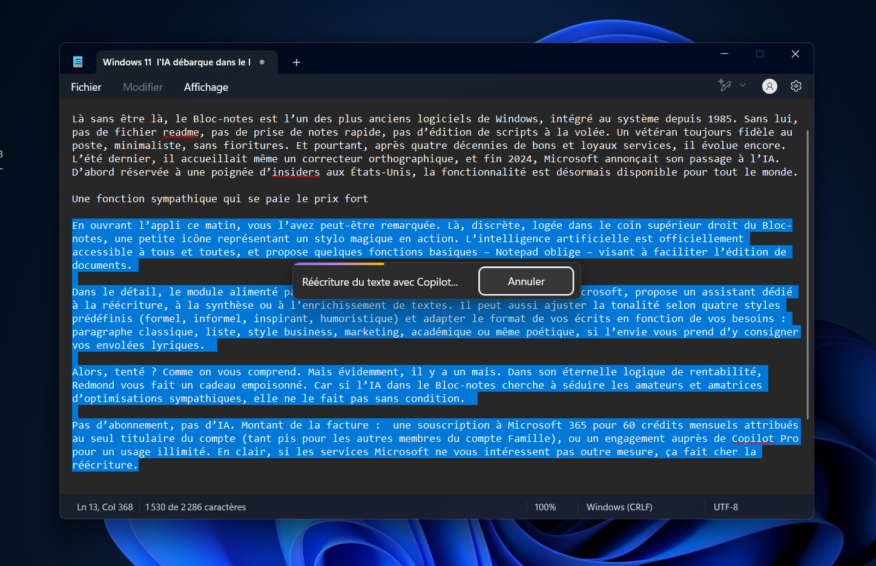Viewport: 876px width, 566px height.
Task: Open Notepad settings via gear icon
Action: pos(795,87)
